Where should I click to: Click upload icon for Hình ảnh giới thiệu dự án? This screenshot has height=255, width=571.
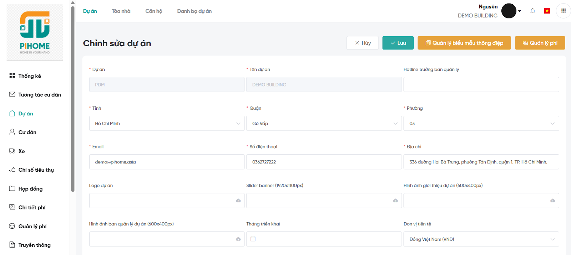click(552, 201)
